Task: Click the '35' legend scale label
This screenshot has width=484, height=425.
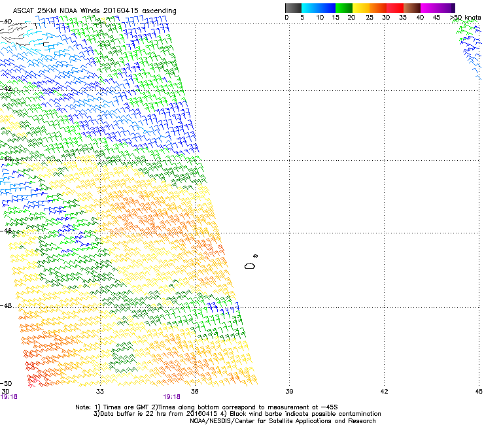Action: pos(403,18)
